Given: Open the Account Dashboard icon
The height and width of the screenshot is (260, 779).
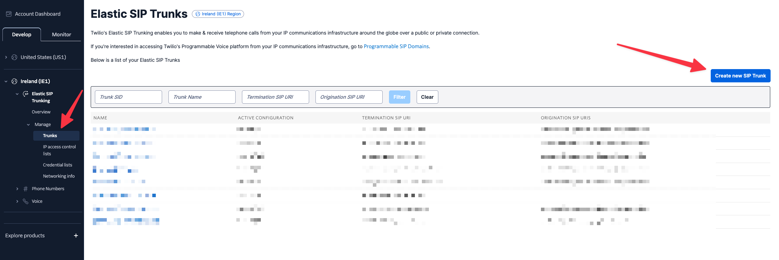Looking at the screenshot, I should pyautogui.click(x=9, y=14).
